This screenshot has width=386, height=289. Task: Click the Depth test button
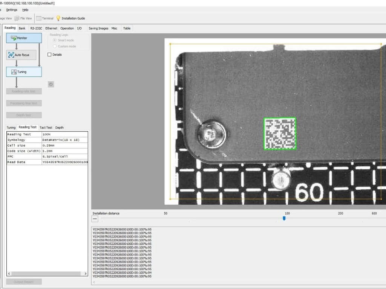[x=24, y=115]
